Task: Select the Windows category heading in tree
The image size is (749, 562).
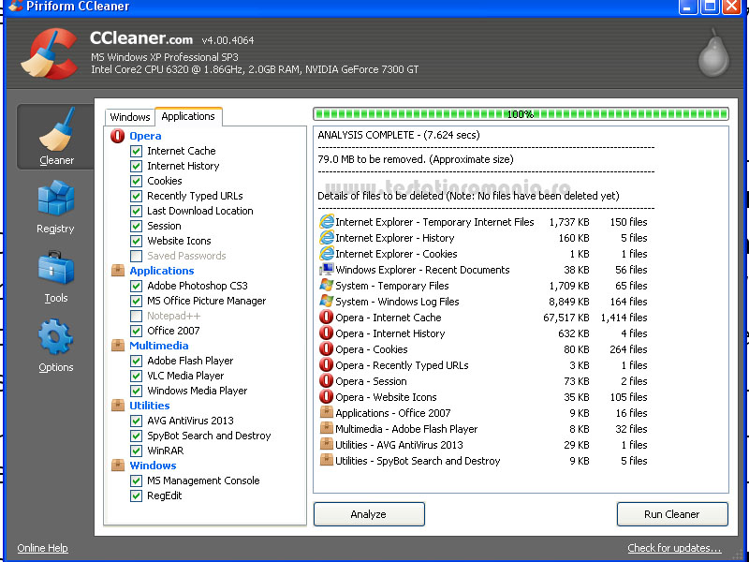Action: pos(153,466)
